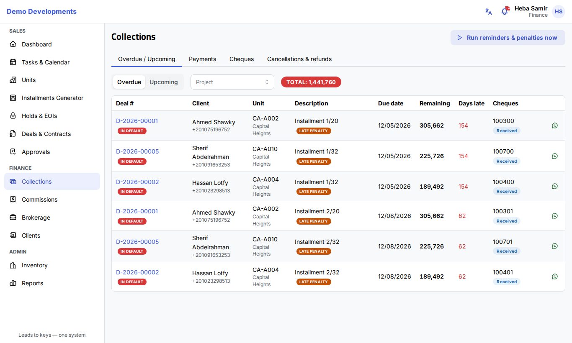Click the Brokerage briefcase icon
The image size is (572, 343).
coord(13,218)
